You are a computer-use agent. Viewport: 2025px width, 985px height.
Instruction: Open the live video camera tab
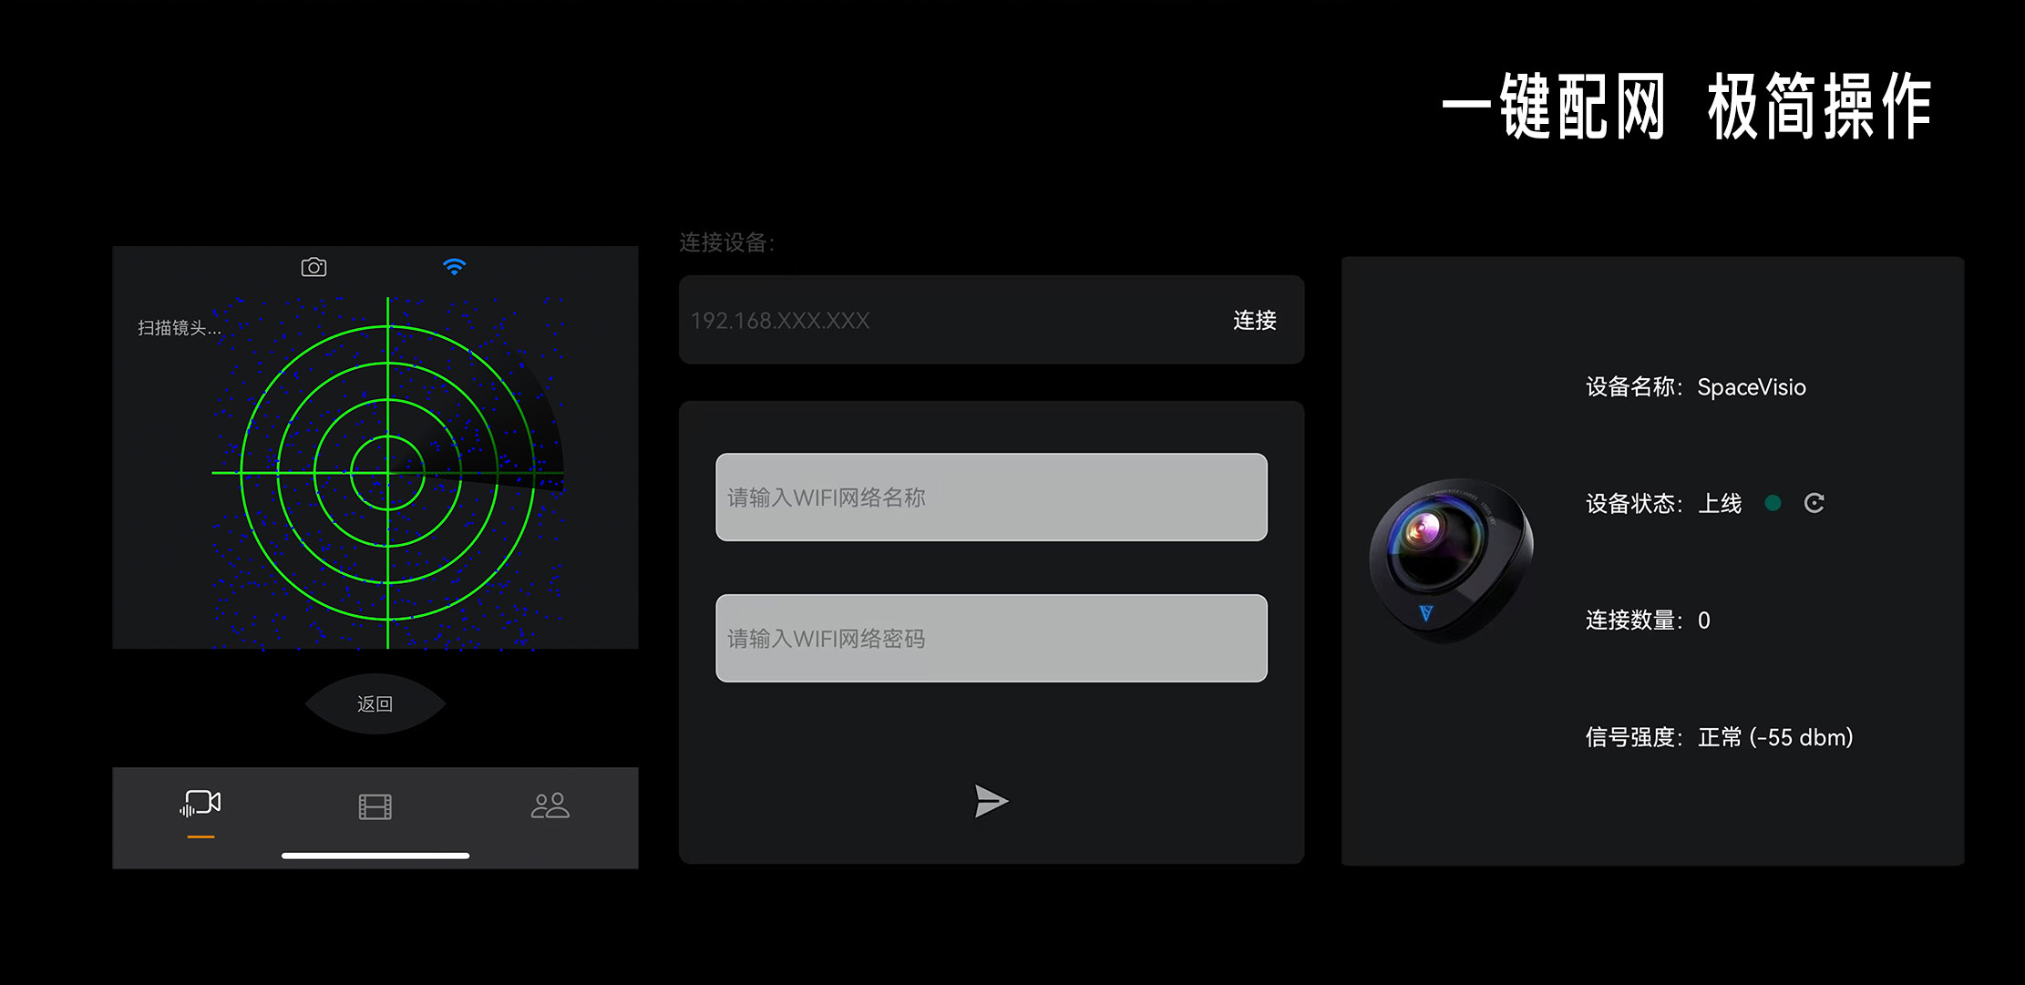[200, 804]
